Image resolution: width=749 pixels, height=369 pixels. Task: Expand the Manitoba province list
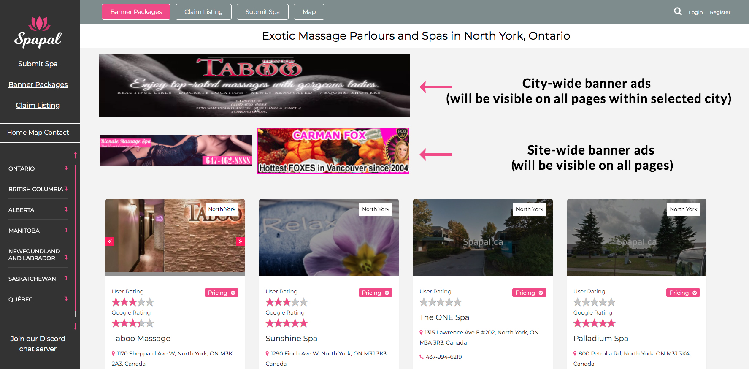coord(66,230)
